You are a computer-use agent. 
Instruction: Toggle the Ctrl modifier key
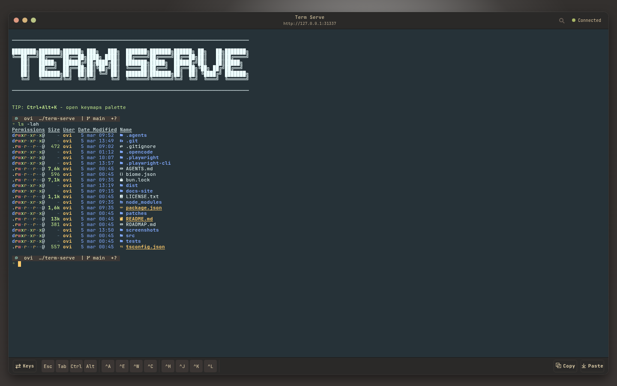(76, 366)
